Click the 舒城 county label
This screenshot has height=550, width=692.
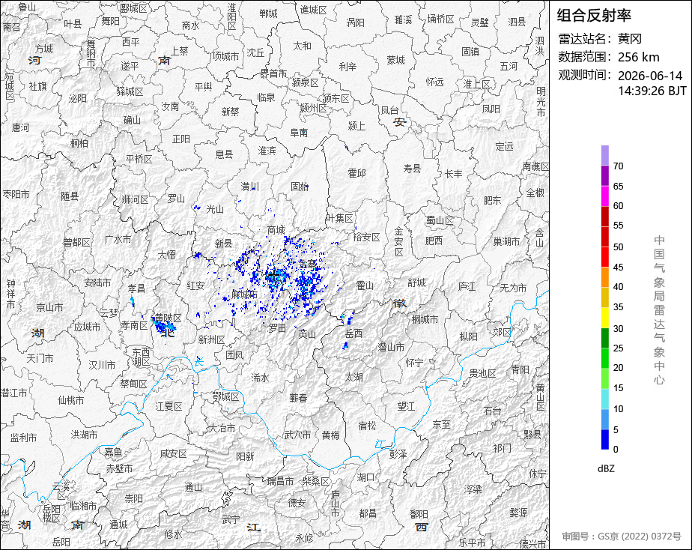coord(416,282)
